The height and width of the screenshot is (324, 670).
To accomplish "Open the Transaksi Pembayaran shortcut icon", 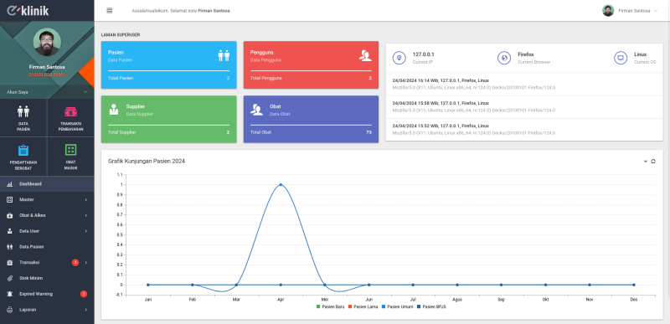I will pyautogui.click(x=70, y=111).
